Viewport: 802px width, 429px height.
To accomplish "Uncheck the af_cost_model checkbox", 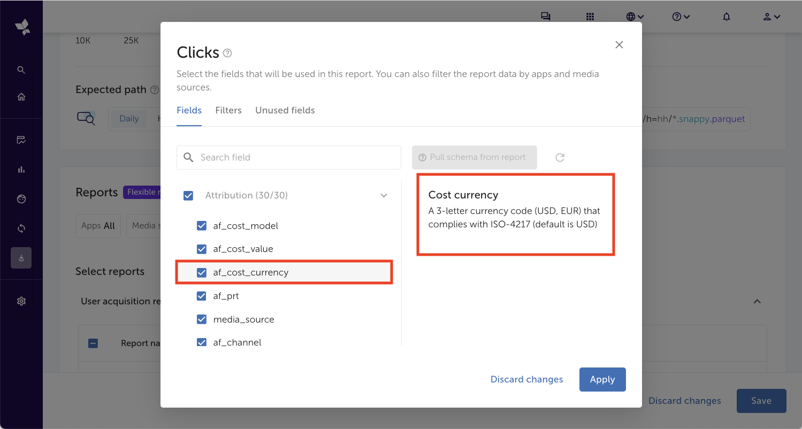I will click(202, 226).
